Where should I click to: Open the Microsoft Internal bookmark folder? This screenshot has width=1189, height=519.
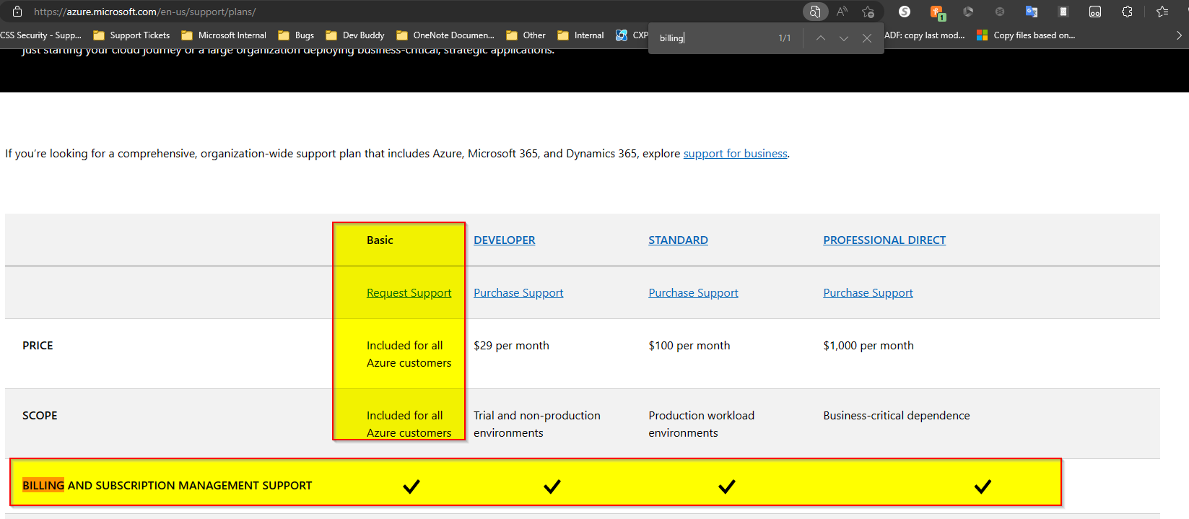pyautogui.click(x=224, y=35)
